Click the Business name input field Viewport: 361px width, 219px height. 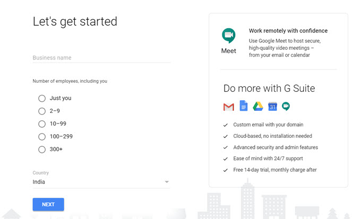[x=101, y=58]
